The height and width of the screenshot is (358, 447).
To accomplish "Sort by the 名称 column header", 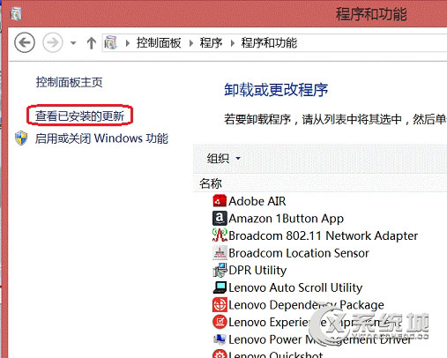I will point(211,183).
